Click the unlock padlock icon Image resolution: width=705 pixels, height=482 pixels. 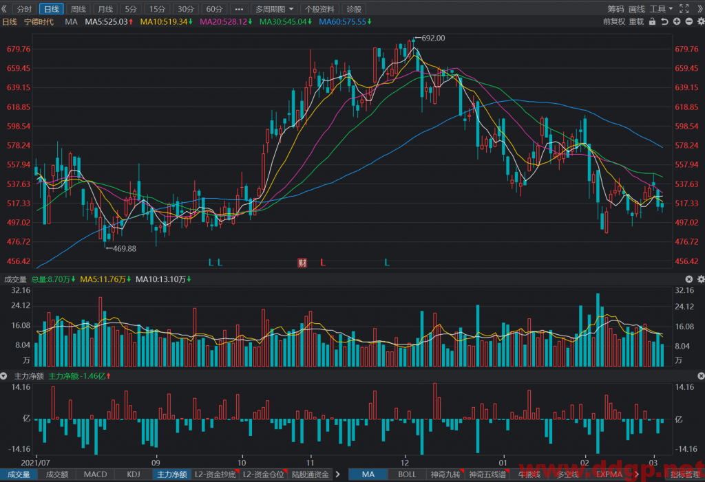(652, 21)
